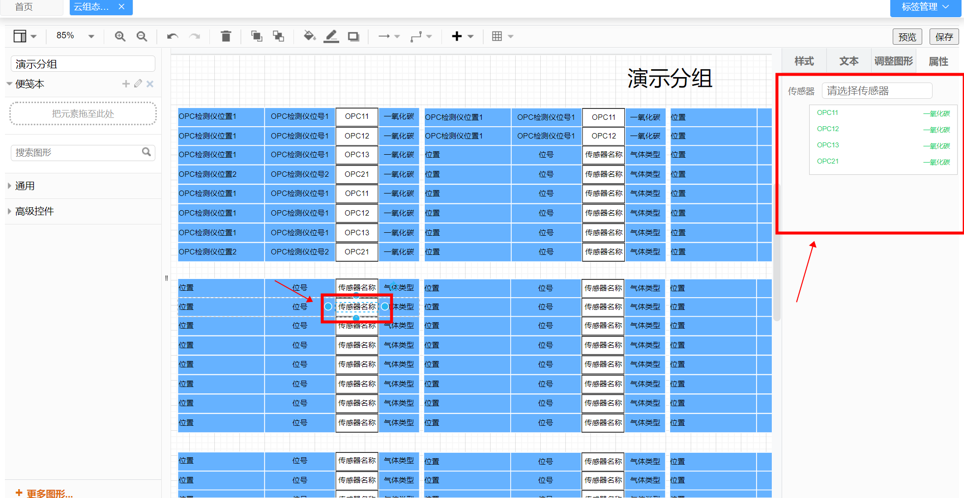Switch to the 文本 tab

pos(848,61)
